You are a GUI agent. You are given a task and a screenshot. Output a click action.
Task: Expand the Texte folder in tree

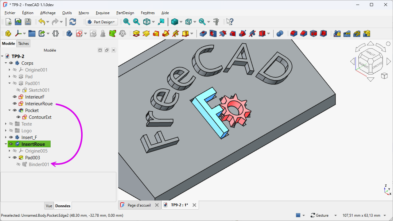(6, 124)
